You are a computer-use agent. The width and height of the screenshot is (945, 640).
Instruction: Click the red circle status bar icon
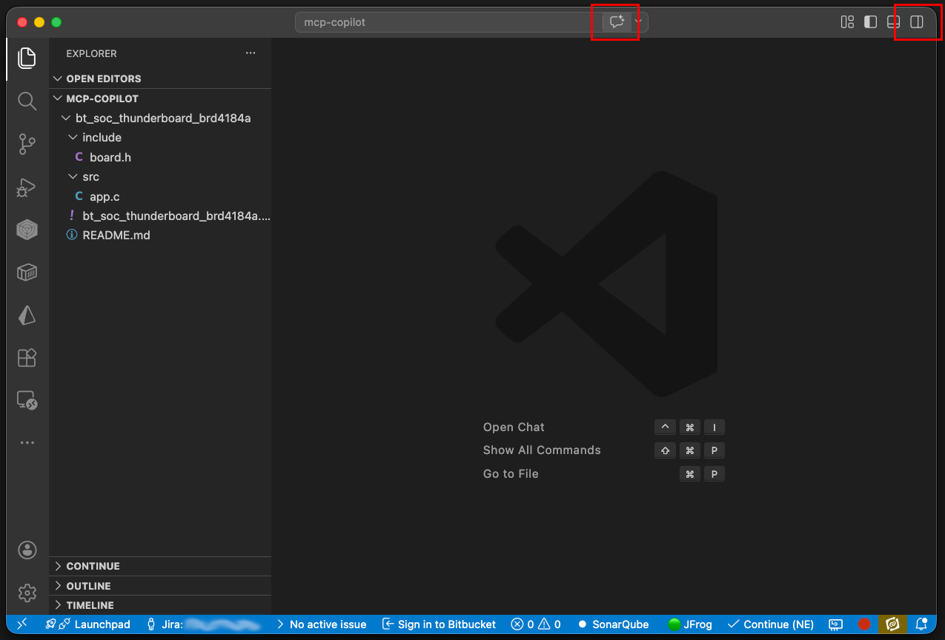point(863,624)
